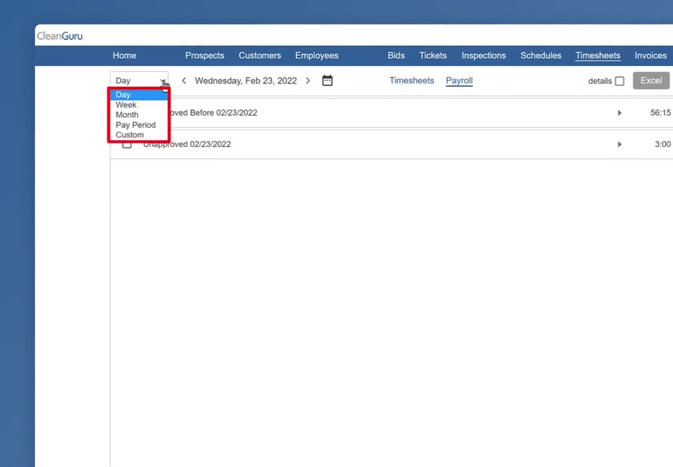Viewport: 673px width, 467px height.
Task: Open the calendar date picker icon
Action: point(327,80)
